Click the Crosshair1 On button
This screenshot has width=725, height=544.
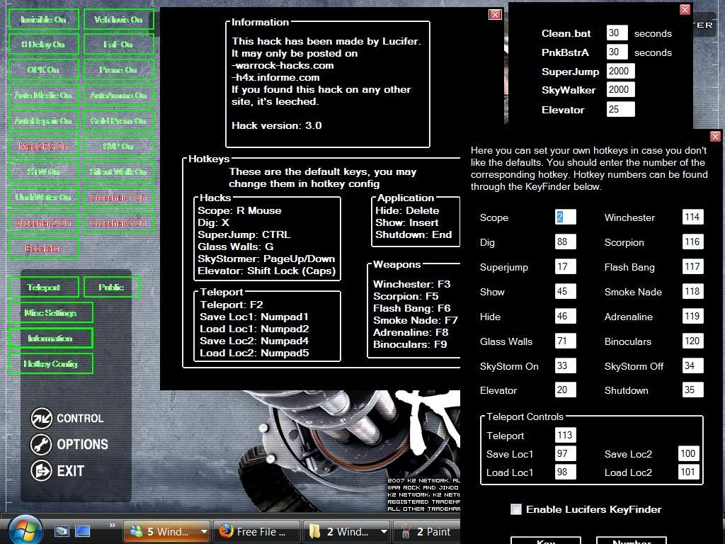[x=118, y=197]
